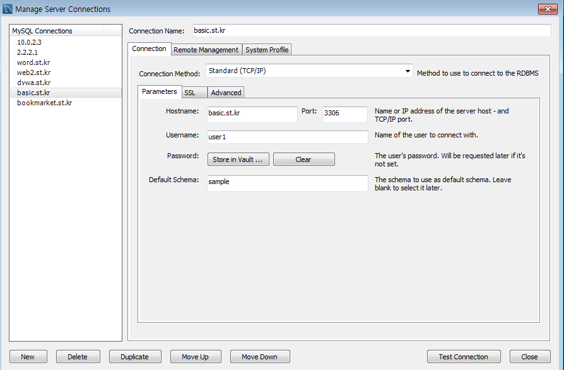Select the word.st.kr connection

click(66, 62)
